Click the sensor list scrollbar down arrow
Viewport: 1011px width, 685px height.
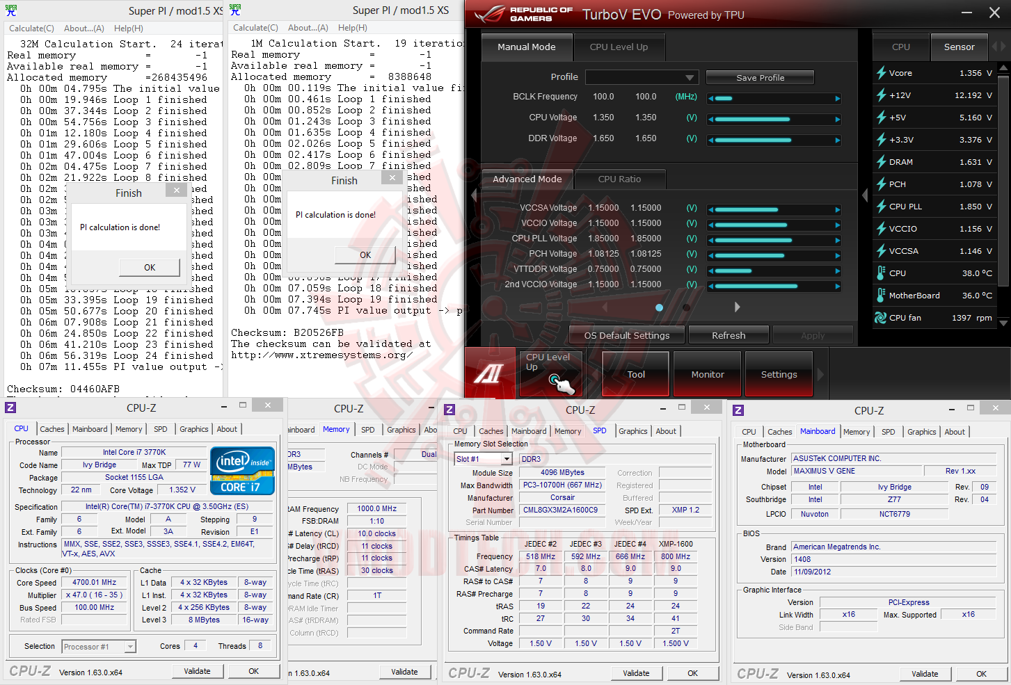[1003, 323]
